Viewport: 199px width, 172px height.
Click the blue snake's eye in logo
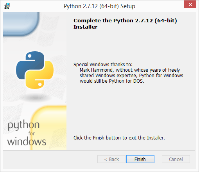[x=30, y=56]
